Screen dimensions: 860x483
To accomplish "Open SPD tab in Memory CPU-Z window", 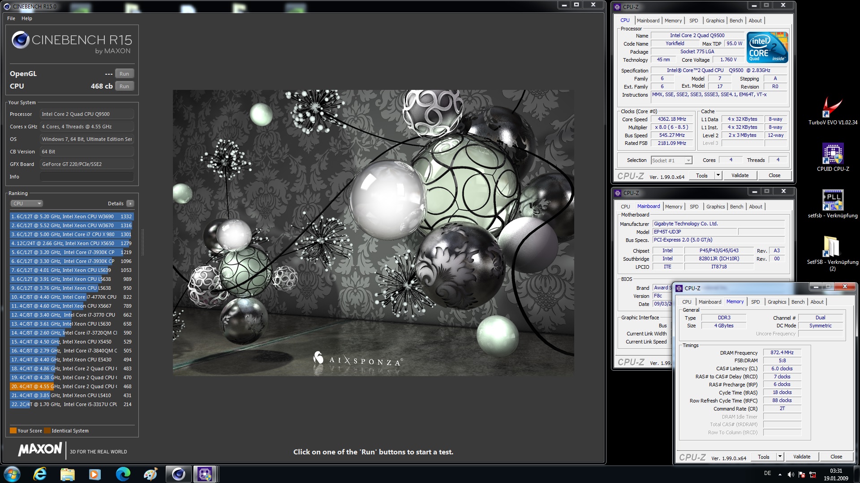I will (755, 302).
